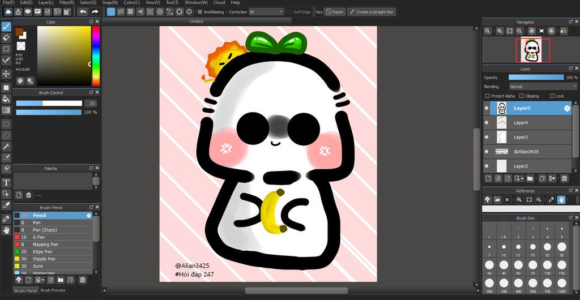Select the Layer2 row

tap(527, 166)
